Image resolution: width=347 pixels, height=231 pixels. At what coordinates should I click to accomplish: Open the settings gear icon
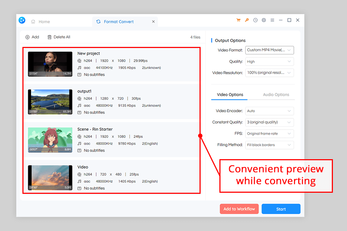pos(264,20)
